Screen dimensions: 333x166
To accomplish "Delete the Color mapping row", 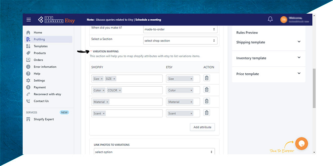I will 207,90.
